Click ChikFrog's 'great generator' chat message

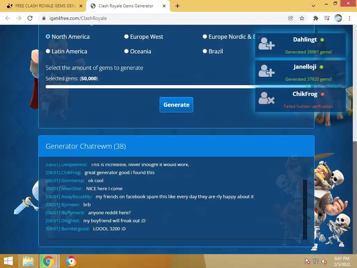(x=120, y=172)
